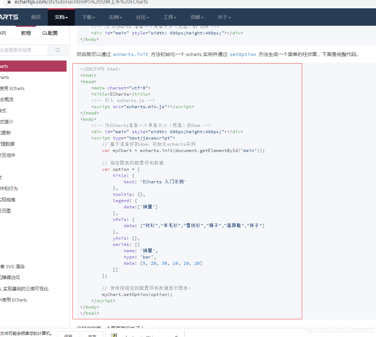Open the 实例 dropdown menu
Viewport: 376px width, 337px height.
coord(115,17)
